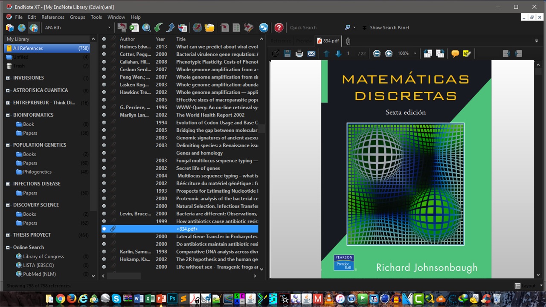Click the New Reference toolbar icon
The image size is (546, 307).
pyautogui.click(x=134, y=28)
